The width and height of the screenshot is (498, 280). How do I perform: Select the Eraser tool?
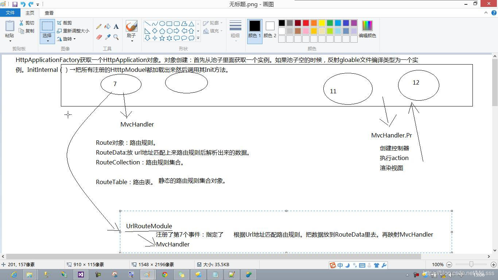99,37
